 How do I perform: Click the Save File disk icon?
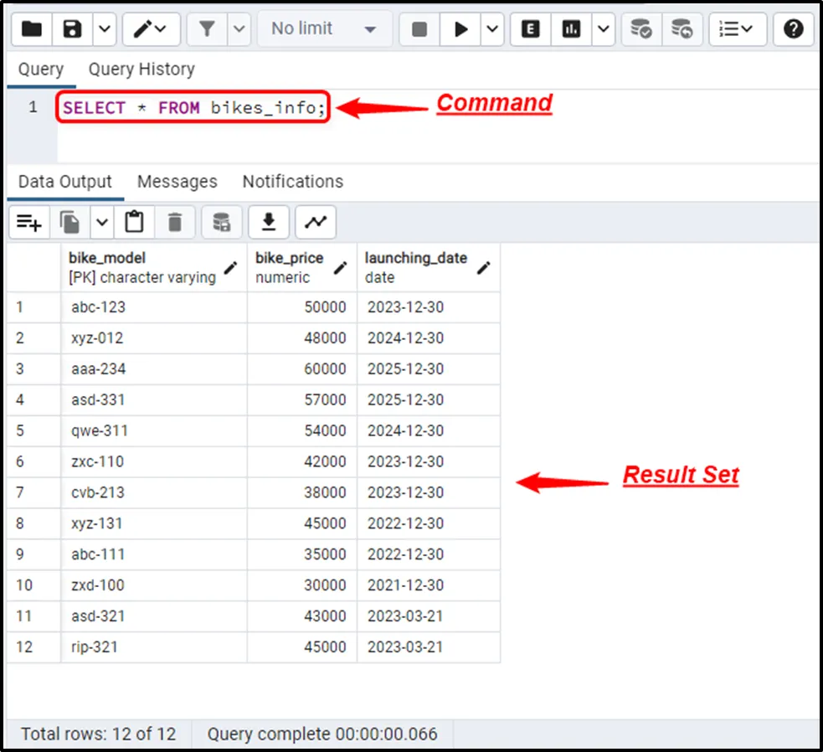pyautogui.click(x=73, y=29)
